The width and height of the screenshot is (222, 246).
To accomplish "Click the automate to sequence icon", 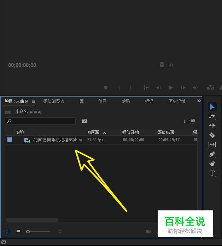I will pyautogui.click(x=148, y=232).
